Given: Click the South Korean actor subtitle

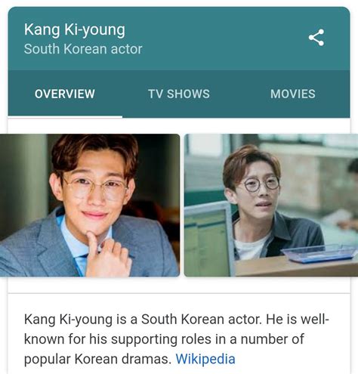Looking at the screenshot, I should [x=83, y=49].
